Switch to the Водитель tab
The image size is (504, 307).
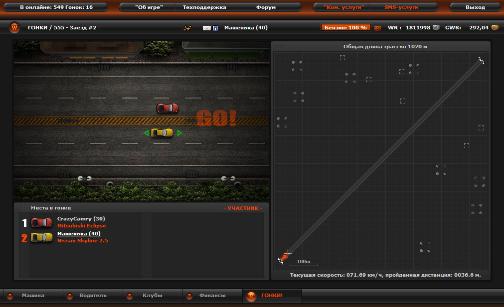coord(93,296)
